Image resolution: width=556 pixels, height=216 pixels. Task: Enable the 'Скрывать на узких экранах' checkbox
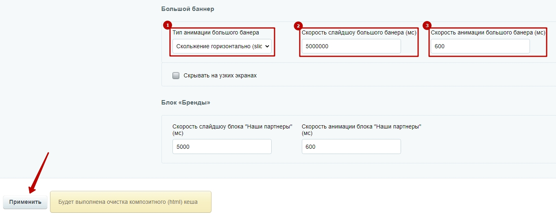pyautogui.click(x=176, y=75)
